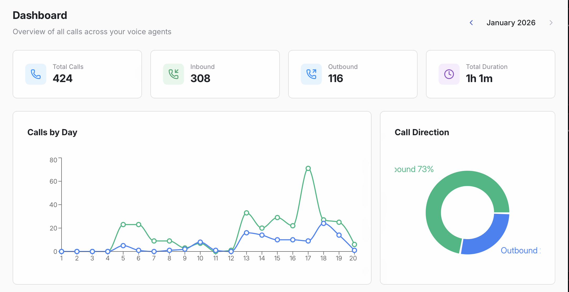
Task: Open the Total Calls 424 card
Action: [77, 74]
